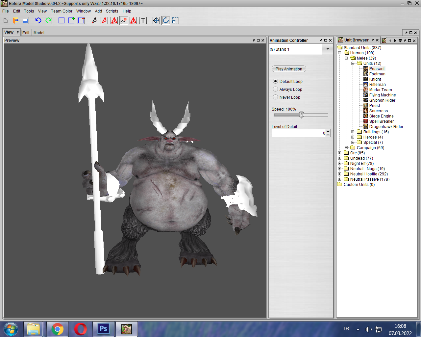This screenshot has width=421, height=337.
Task: Collapse the Melee (39) folder
Action: pyautogui.click(x=346, y=58)
